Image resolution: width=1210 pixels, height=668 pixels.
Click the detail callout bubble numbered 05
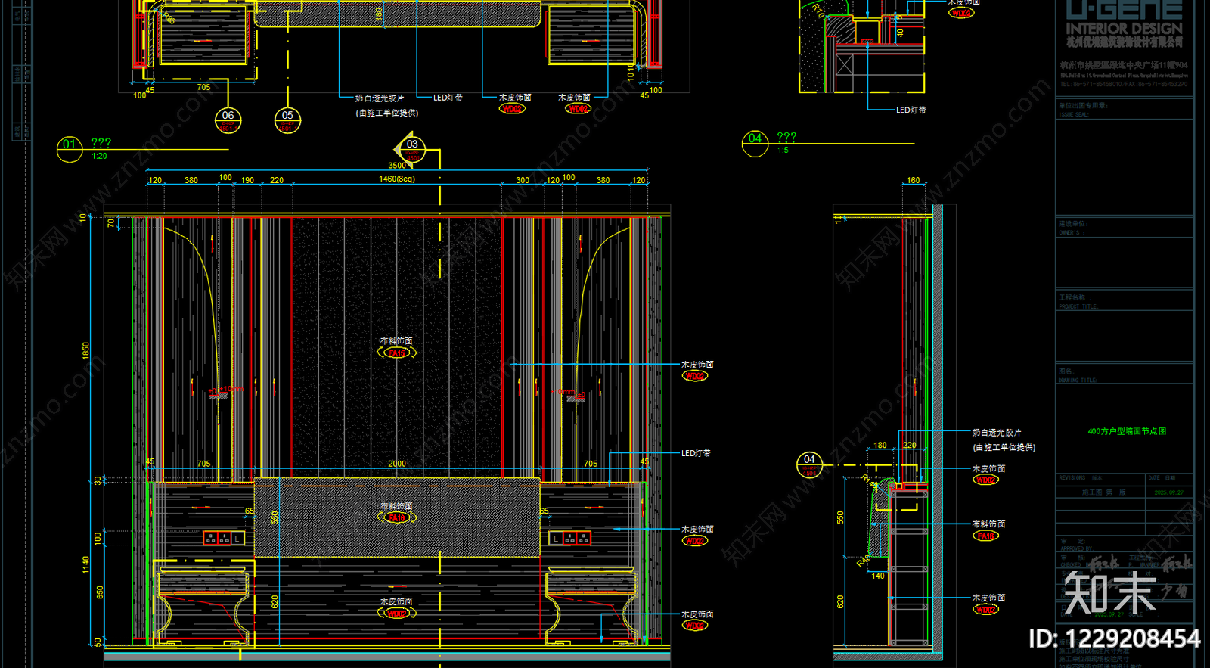tap(287, 120)
